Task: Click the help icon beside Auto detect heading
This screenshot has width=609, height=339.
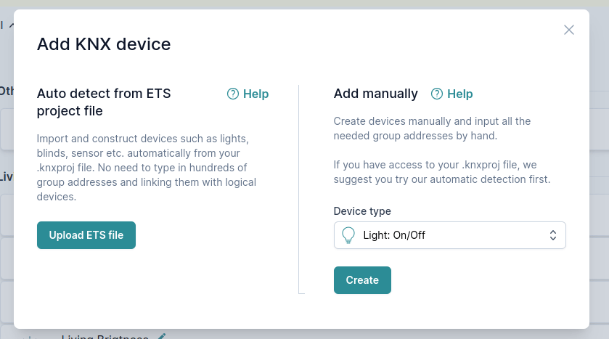Action: [233, 94]
